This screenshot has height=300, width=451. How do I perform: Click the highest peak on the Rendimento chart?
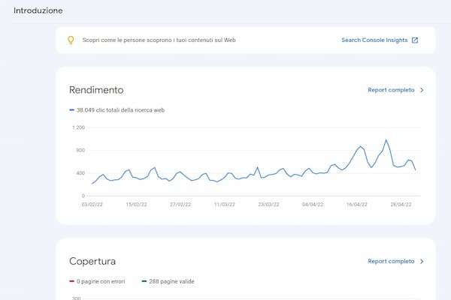[386, 140]
